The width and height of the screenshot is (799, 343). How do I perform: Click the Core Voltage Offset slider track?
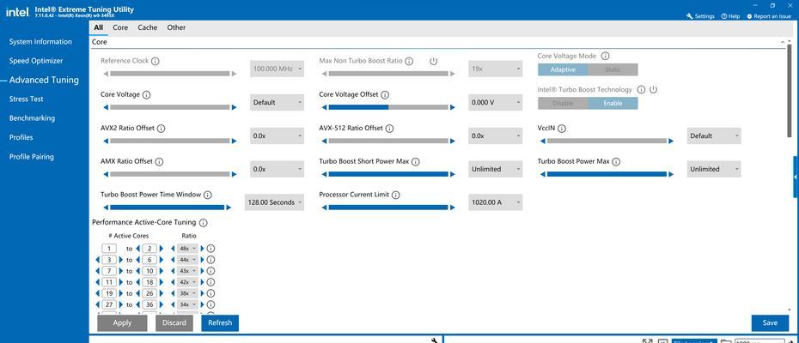388,107
